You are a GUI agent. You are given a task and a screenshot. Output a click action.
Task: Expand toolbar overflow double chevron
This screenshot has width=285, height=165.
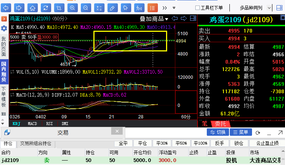tap(165, 8)
